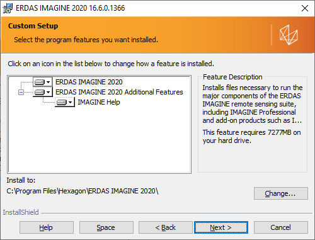Select the IMAGINE Help feature label
The image size is (315, 240).
(99, 102)
